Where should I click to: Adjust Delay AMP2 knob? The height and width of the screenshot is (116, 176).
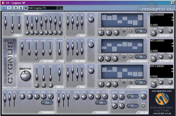point(122,106)
